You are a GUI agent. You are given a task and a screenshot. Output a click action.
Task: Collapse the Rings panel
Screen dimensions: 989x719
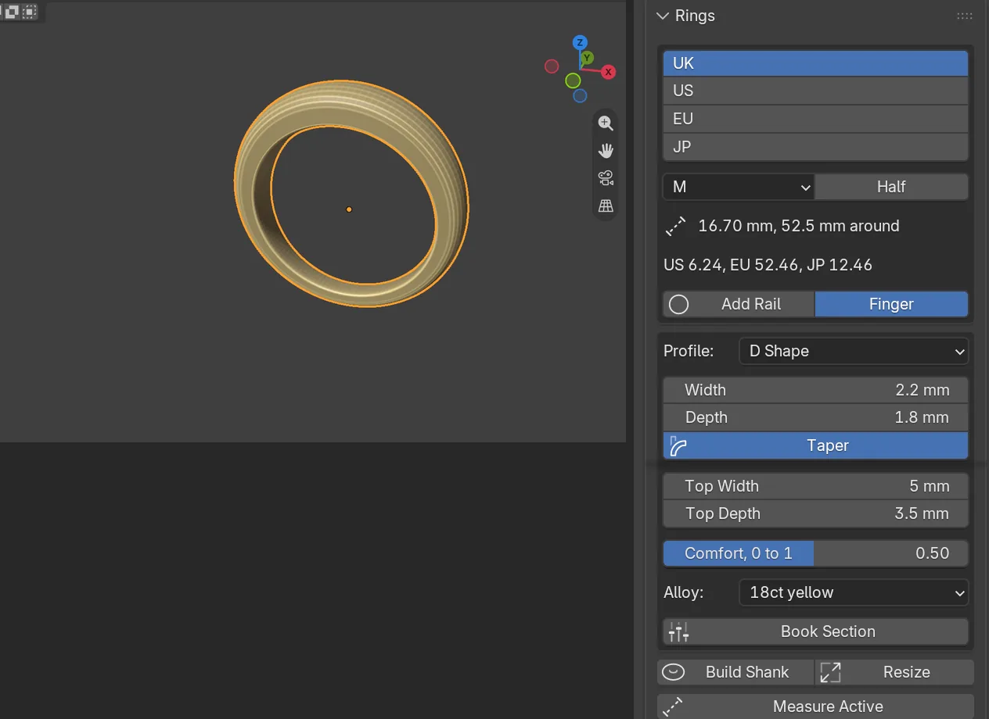coord(663,16)
